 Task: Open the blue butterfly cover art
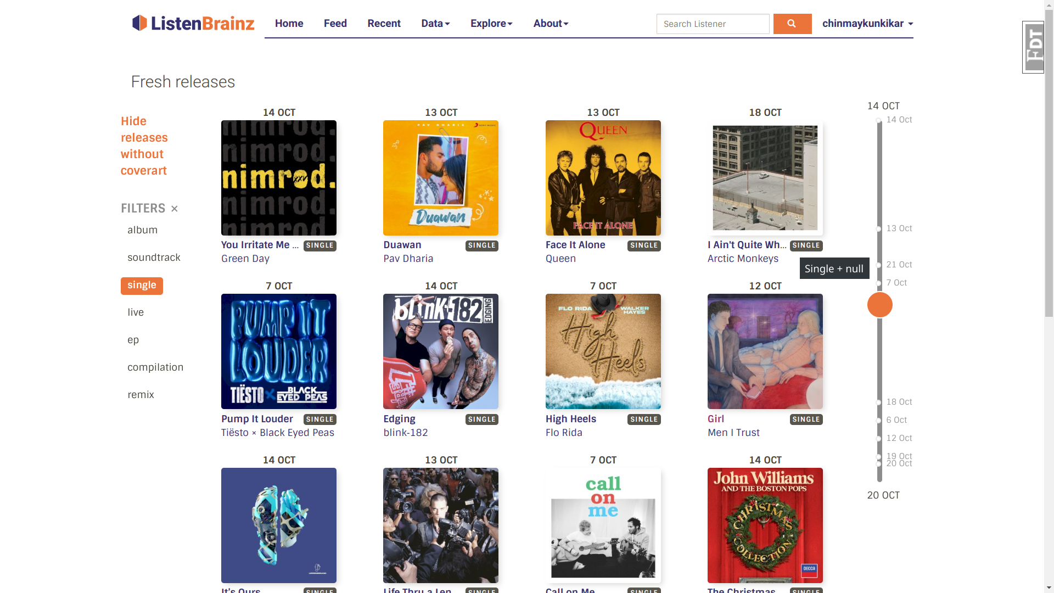pos(279,525)
